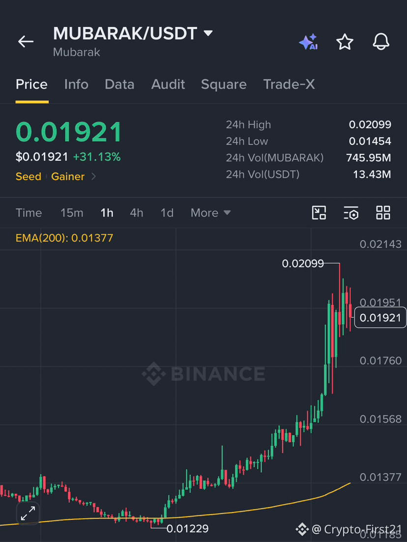Tap the Gainer tag label
The image size is (407, 542).
pos(68,177)
